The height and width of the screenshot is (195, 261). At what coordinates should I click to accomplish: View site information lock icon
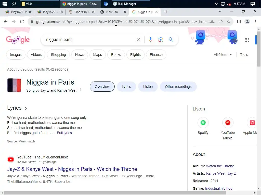tap(32, 22)
